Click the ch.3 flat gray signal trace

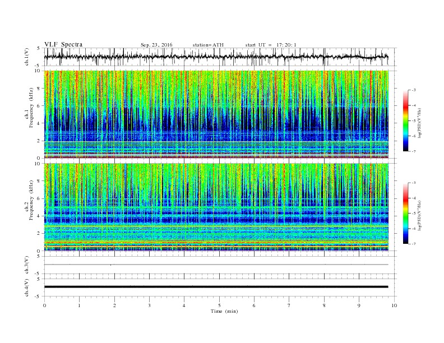[x=216, y=265]
